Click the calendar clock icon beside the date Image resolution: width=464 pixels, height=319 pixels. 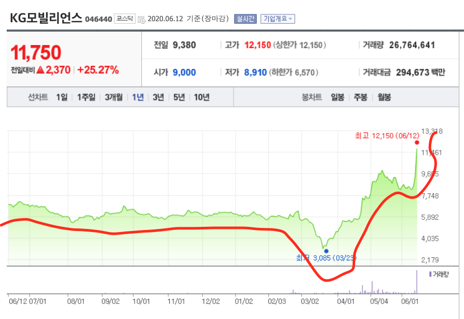tap(141, 20)
